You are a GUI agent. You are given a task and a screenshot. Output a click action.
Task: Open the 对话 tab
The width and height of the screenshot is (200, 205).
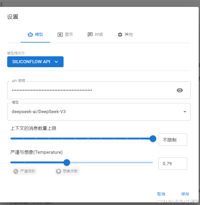pos(95,35)
